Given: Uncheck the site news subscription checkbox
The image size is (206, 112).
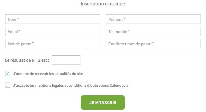Looking at the screenshot, I should pos(8,74).
